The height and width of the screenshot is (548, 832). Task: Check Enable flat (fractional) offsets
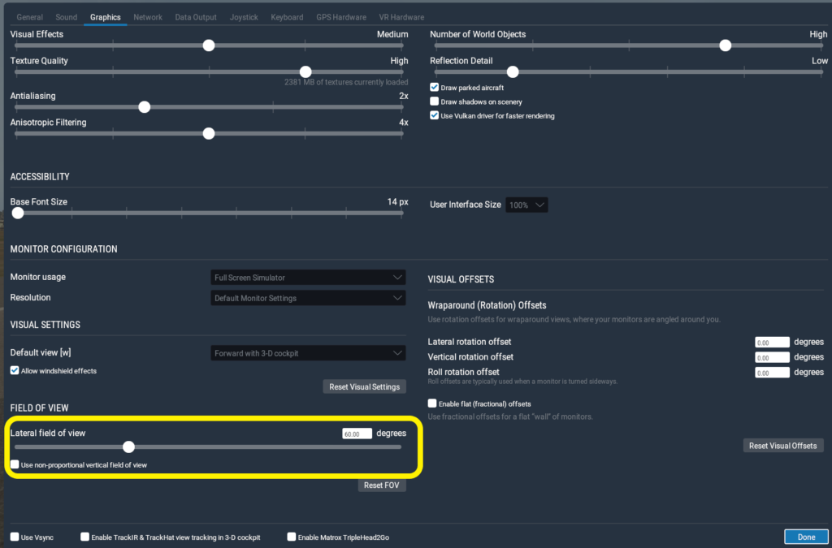click(x=432, y=403)
